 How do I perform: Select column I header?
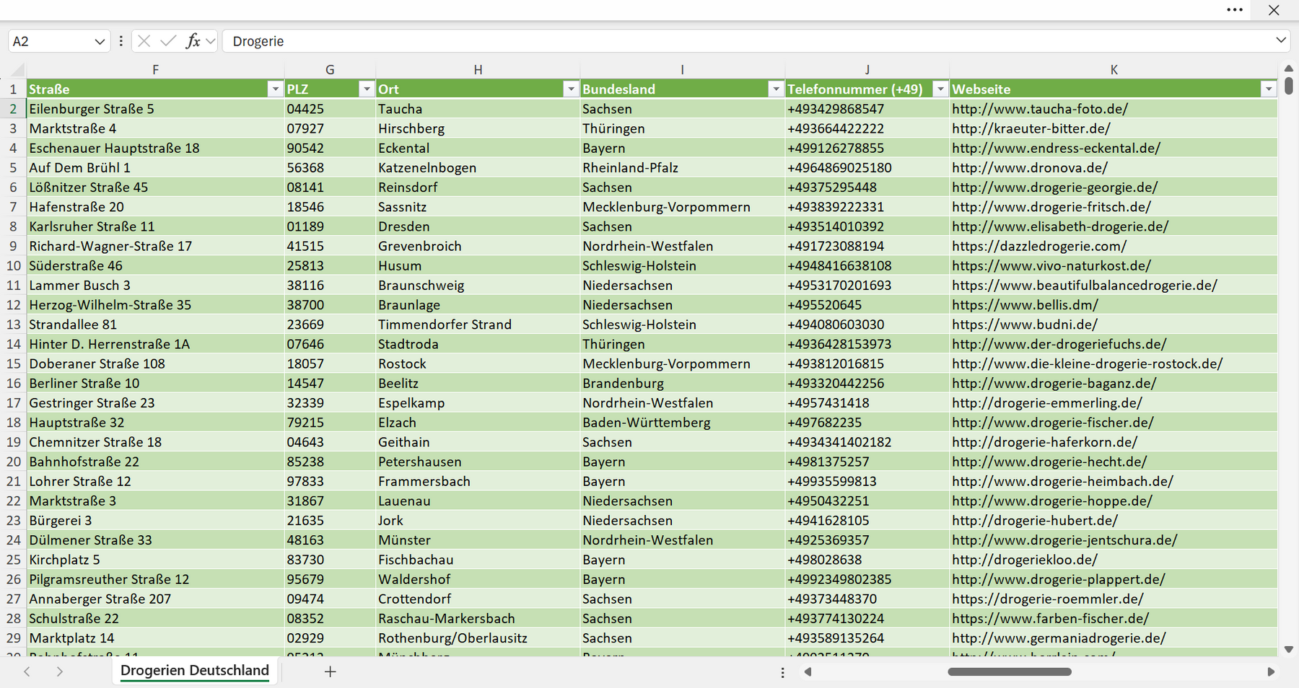[x=682, y=69]
